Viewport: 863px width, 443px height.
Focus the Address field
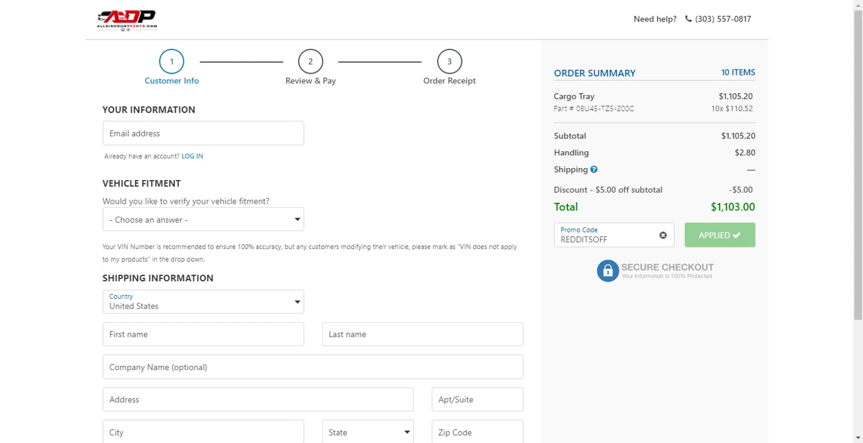[258, 399]
